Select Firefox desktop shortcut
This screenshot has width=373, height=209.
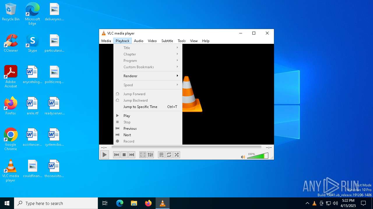pyautogui.click(x=11, y=106)
